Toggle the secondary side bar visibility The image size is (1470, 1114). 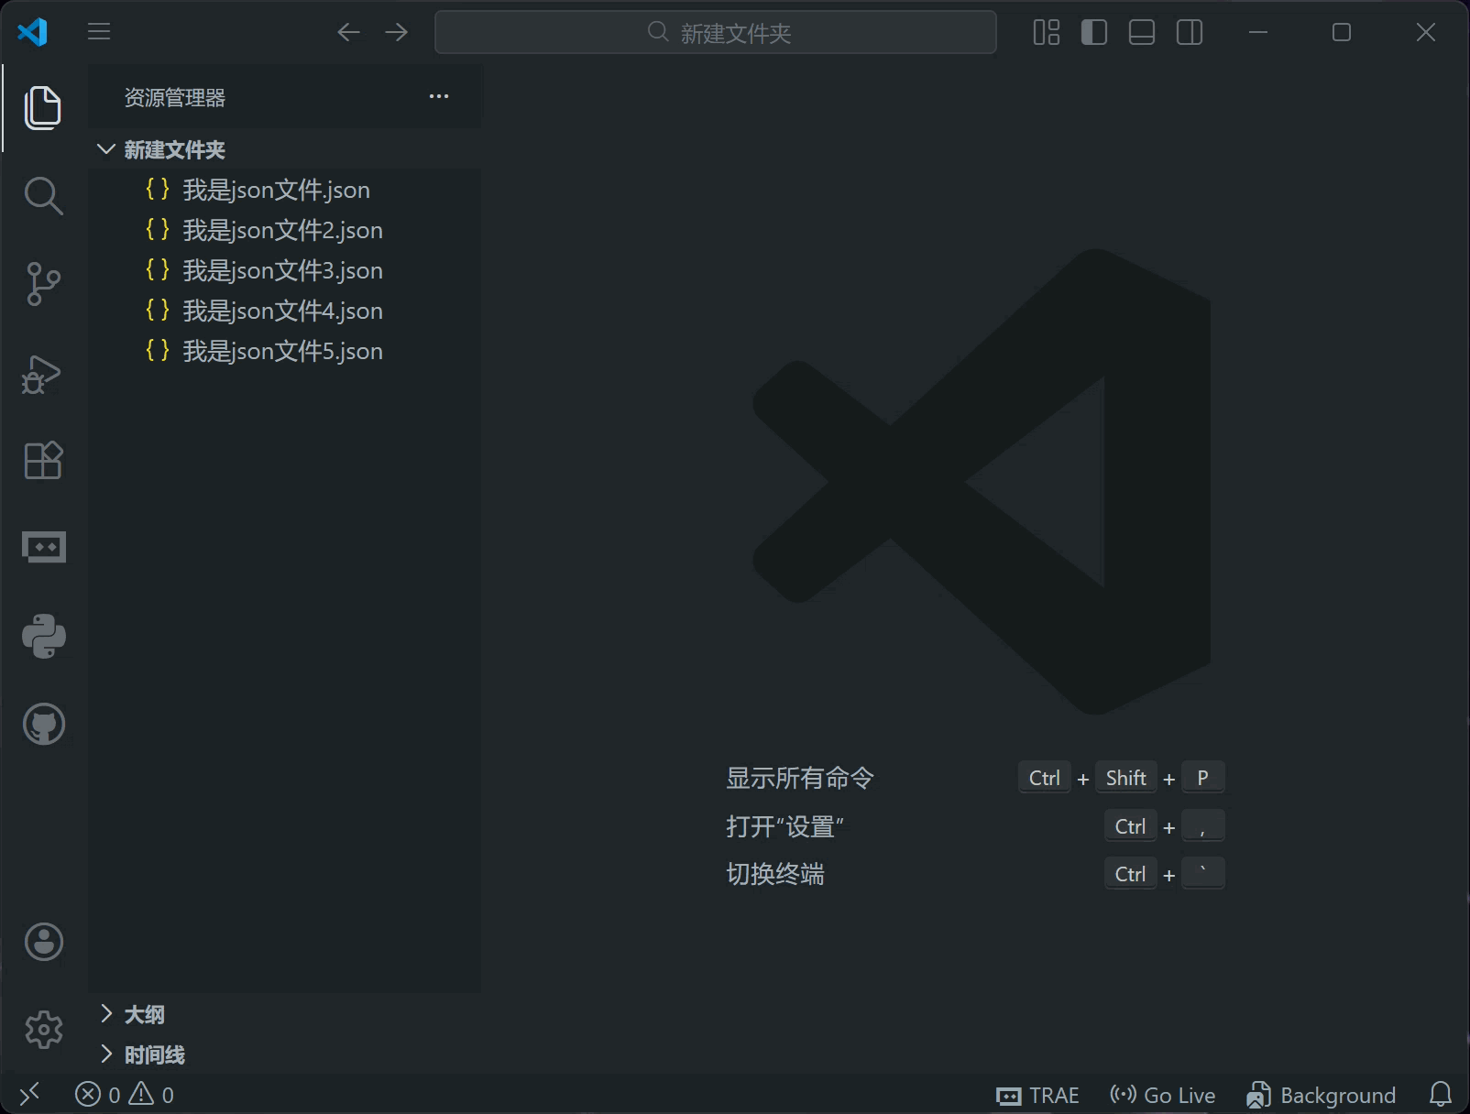pyautogui.click(x=1189, y=33)
